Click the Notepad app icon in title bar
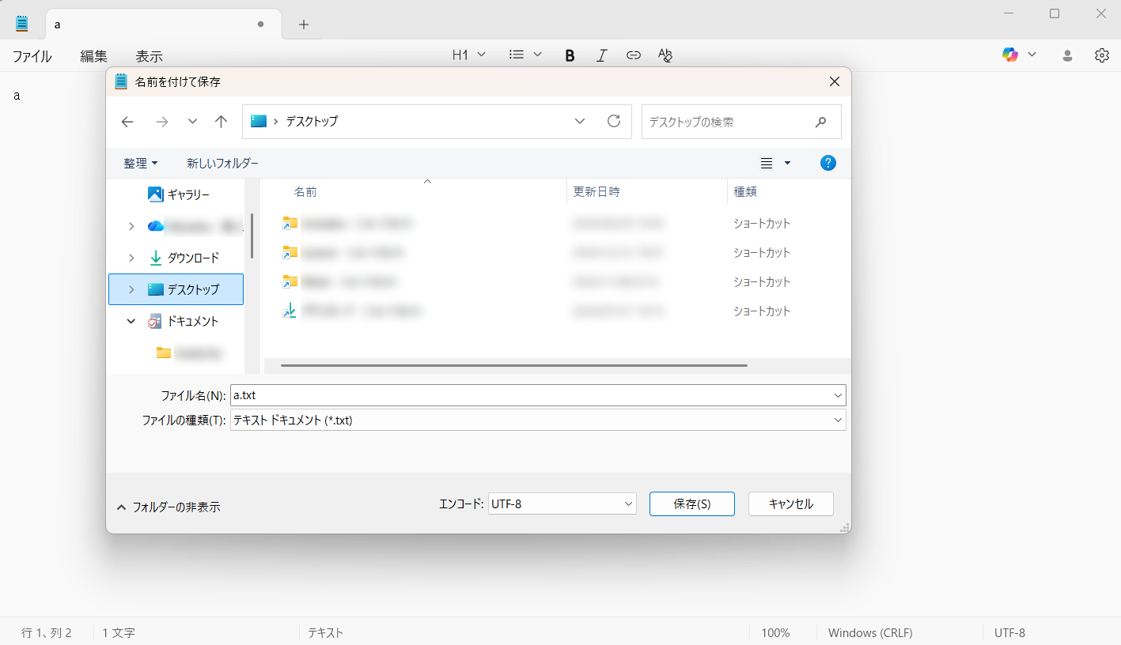The image size is (1121, 645). tap(22, 24)
